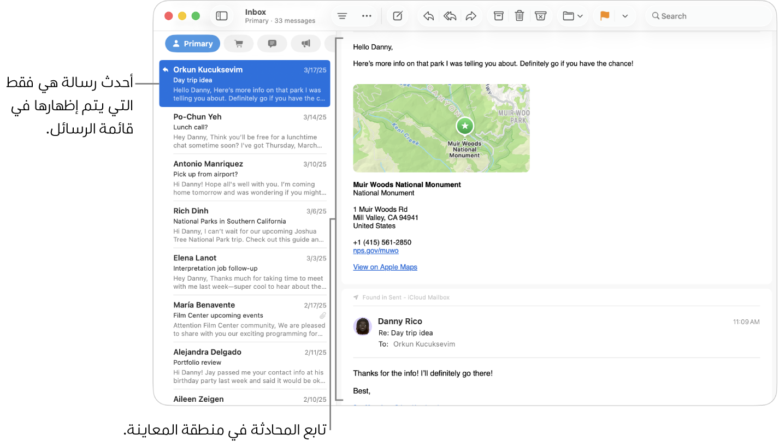Screen dimensions: 779x446
Task: Open Elena Lanot's interpretation job message
Action: [245, 272]
